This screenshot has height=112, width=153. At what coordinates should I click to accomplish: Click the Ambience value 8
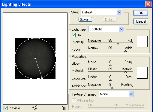110,85
